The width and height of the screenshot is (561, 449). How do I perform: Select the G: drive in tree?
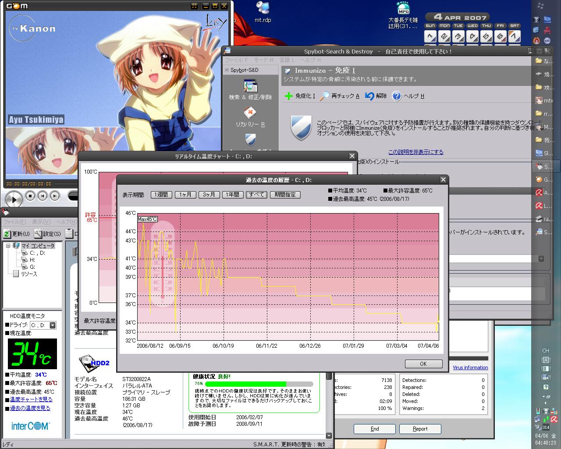[32, 267]
